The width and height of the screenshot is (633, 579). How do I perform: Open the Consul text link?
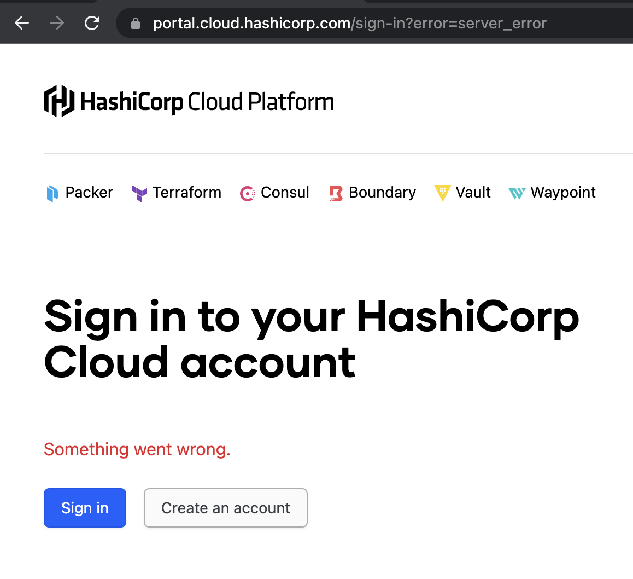click(x=285, y=193)
